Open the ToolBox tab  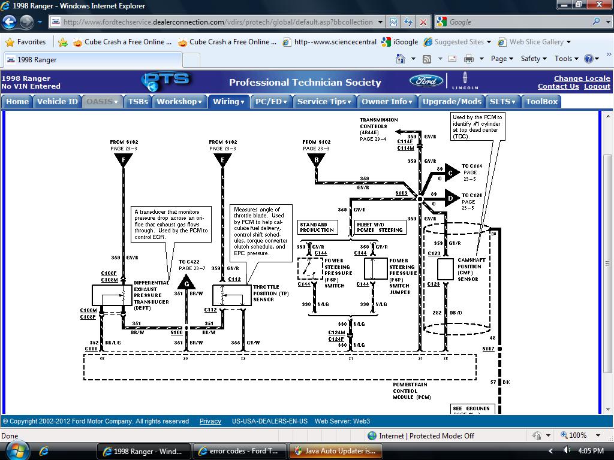tap(541, 101)
